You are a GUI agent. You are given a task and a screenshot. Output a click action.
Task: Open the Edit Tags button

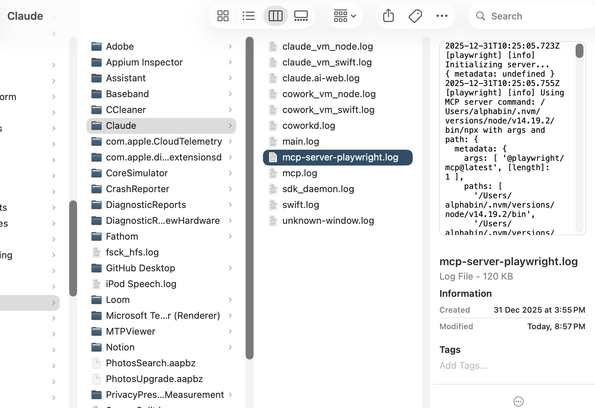[x=415, y=16]
